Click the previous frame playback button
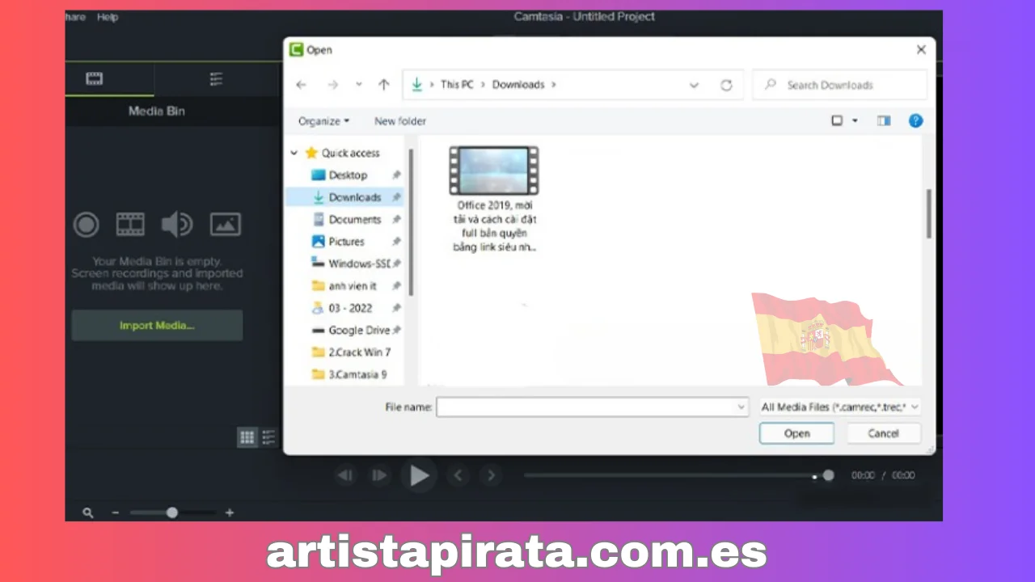The image size is (1035, 582). (x=345, y=475)
